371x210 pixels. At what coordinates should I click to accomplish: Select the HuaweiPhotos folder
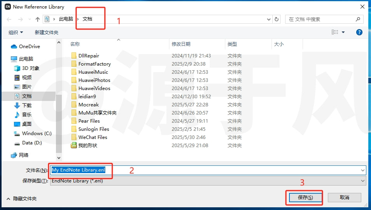[91, 80]
